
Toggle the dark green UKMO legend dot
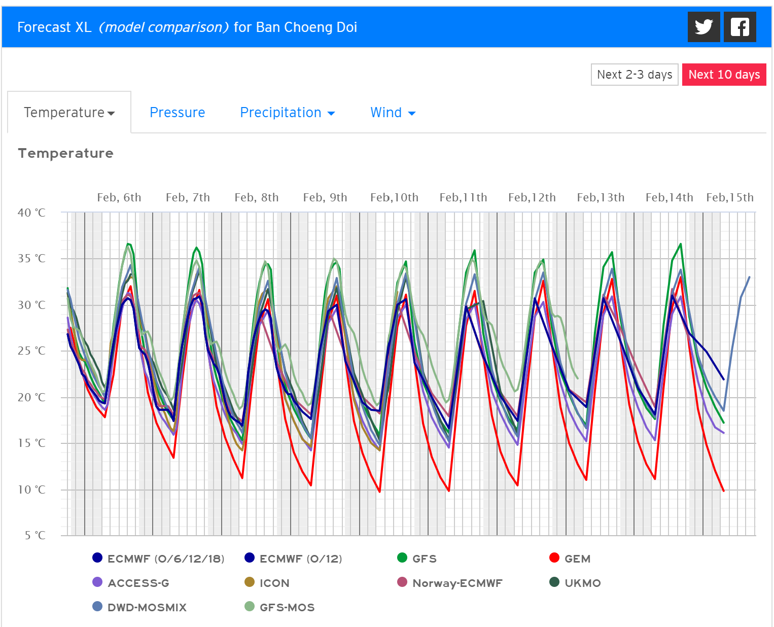[554, 582]
